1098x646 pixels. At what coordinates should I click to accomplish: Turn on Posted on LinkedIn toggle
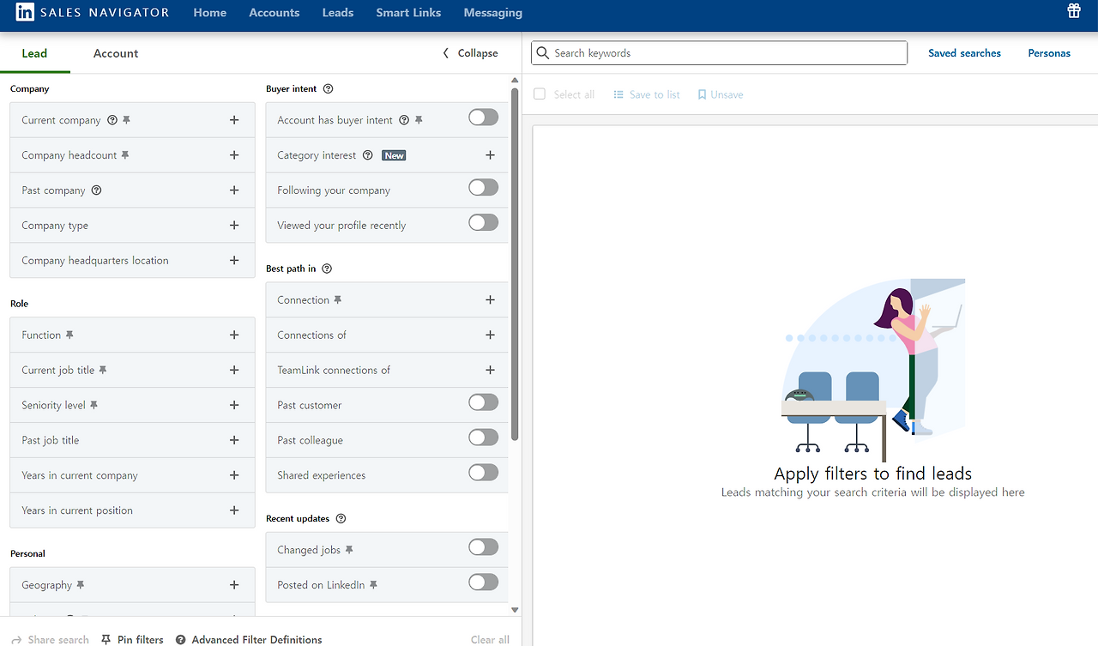coord(484,582)
